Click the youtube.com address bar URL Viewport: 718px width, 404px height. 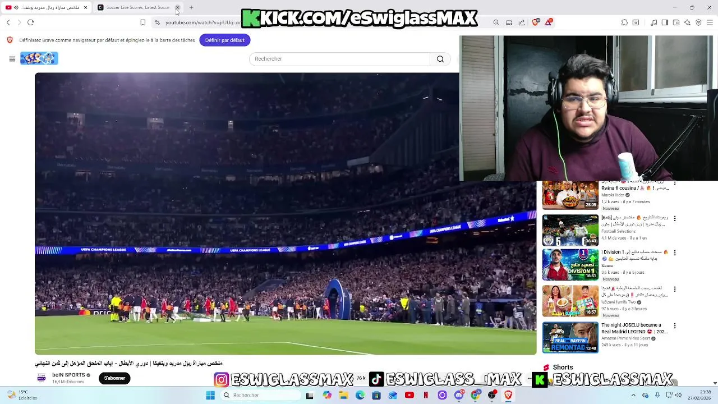coord(203,22)
